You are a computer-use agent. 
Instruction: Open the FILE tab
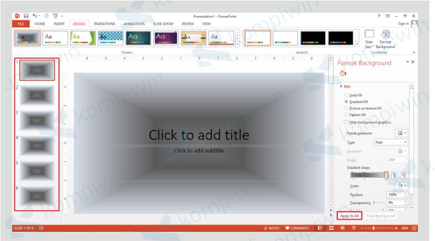(x=21, y=24)
